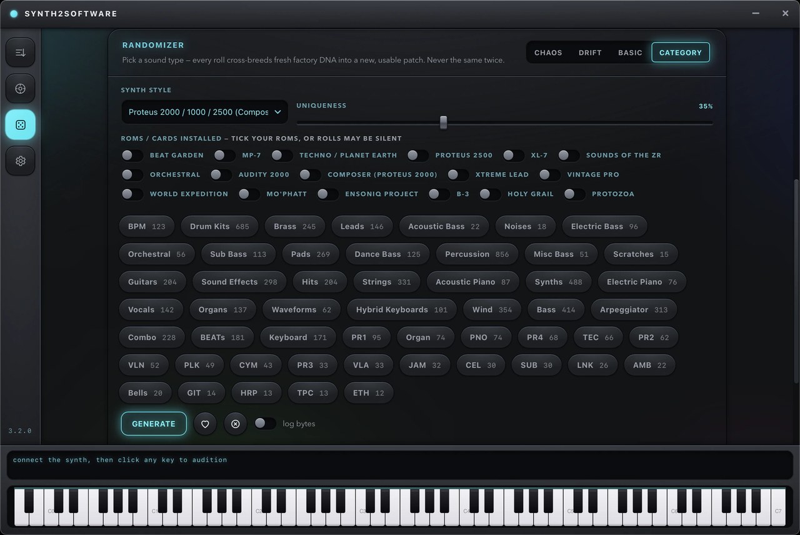The width and height of the screenshot is (800, 535).
Task: Toggle the Beat Garden ROM switch
Action: point(132,155)
